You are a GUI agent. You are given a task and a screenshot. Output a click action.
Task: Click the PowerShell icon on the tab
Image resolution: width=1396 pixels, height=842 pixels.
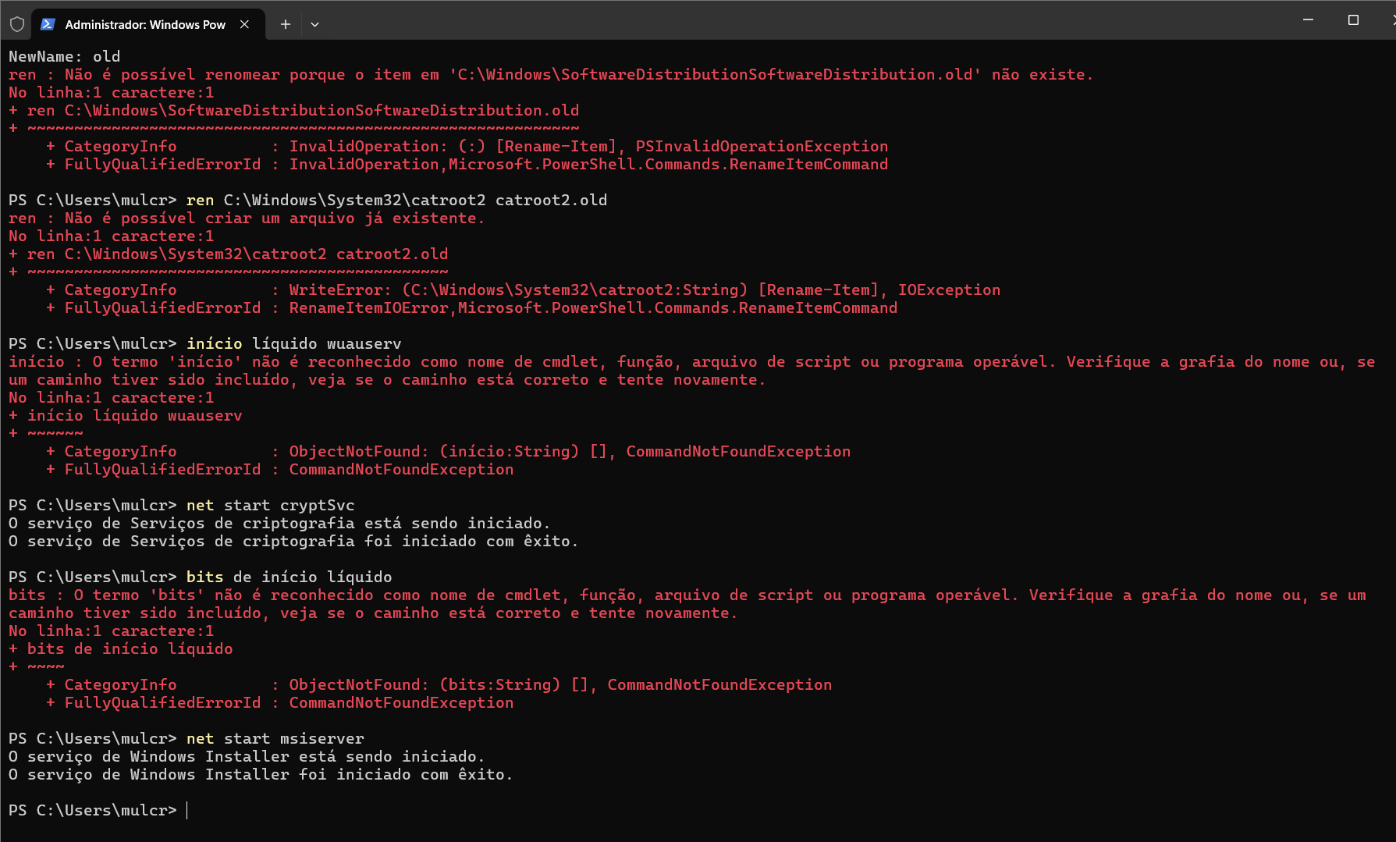[48, 24]
